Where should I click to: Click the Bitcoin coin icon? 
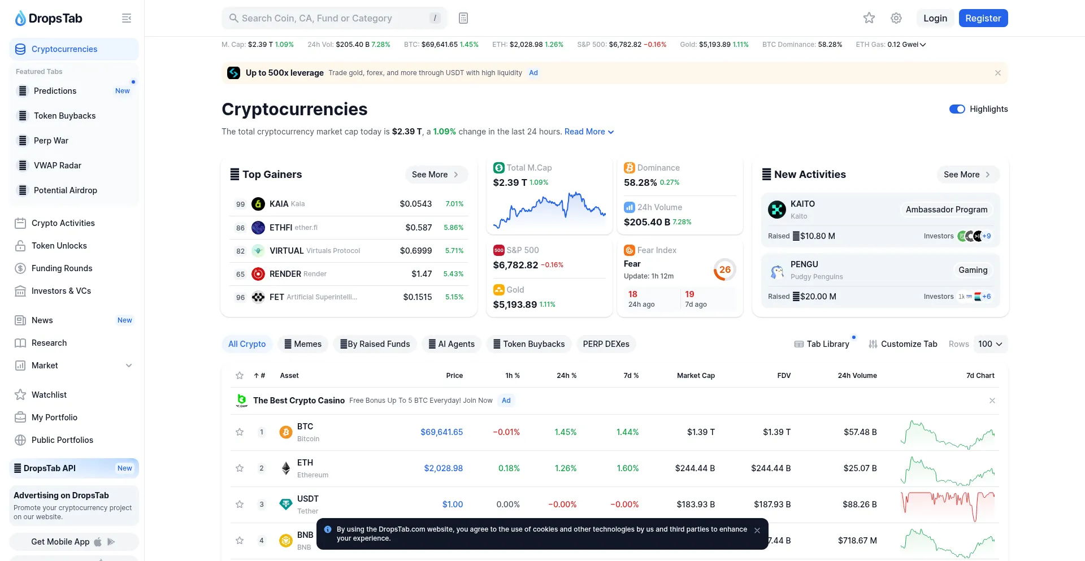pyautogui.click(x=286, y=432)
